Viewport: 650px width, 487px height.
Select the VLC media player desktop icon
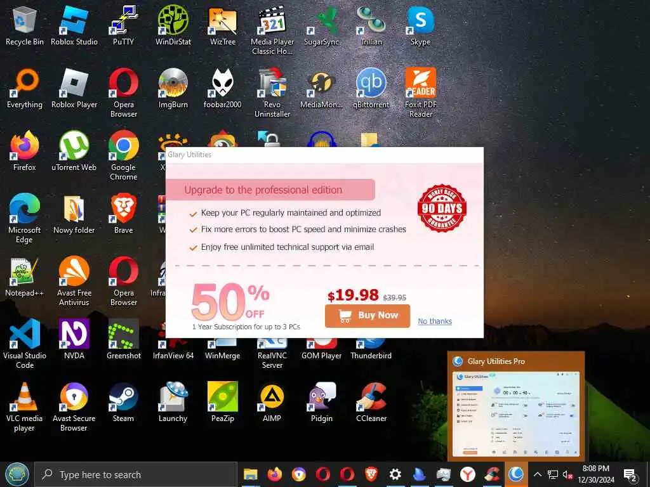25,406
